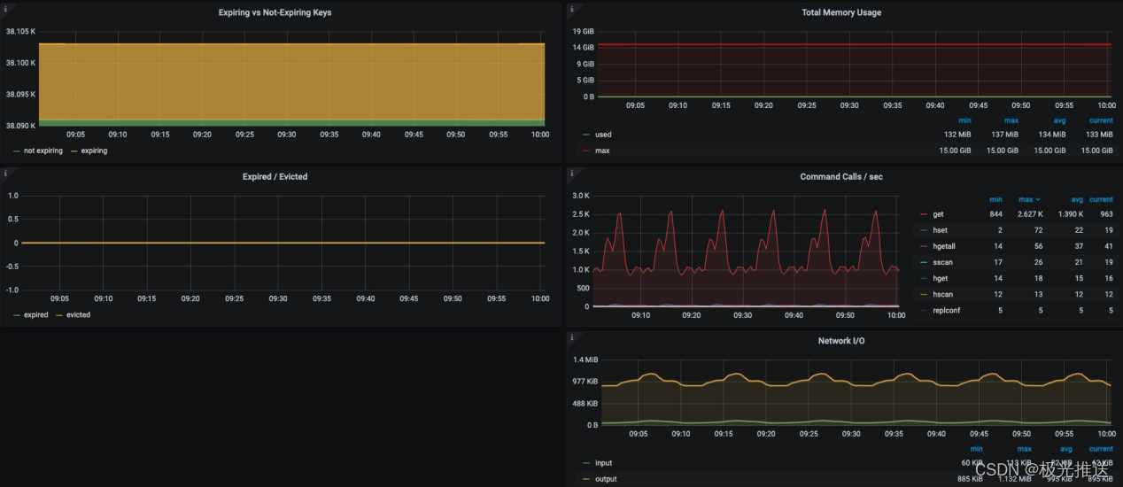This screenshot has height=487, width=1123.
Task: Click the '3.0 K' y-axis label in Command Calls
Action: point(581,195)
